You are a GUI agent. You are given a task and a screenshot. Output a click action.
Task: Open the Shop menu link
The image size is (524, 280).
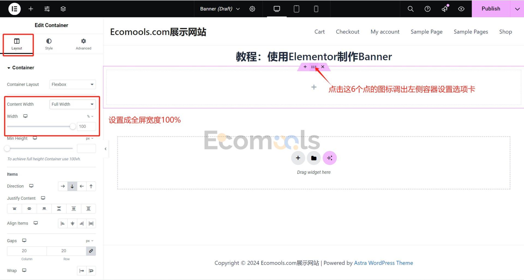(505, 32)
